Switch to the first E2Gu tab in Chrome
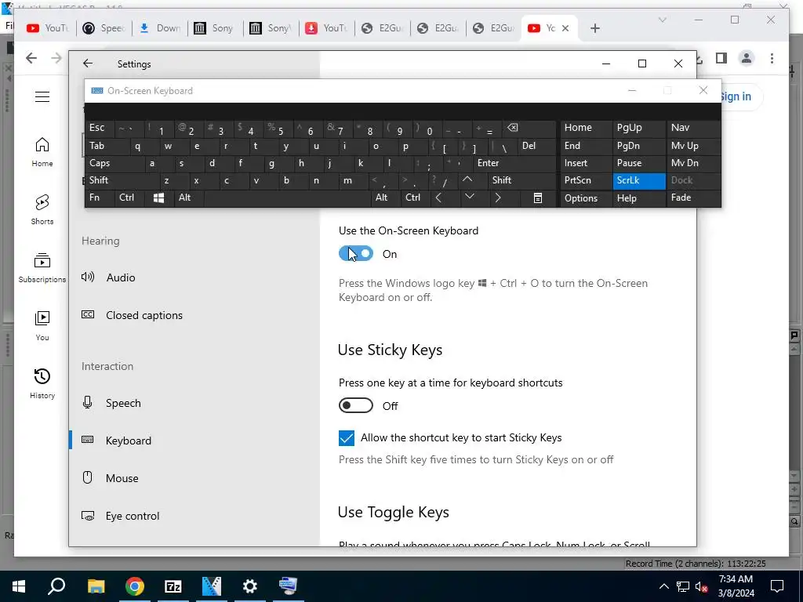The height and width of the screenshot is (602, 803). coord(382,28)
